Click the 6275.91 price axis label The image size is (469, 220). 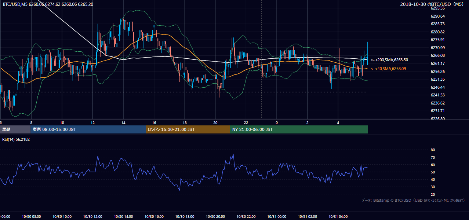(x=437, y=40)
